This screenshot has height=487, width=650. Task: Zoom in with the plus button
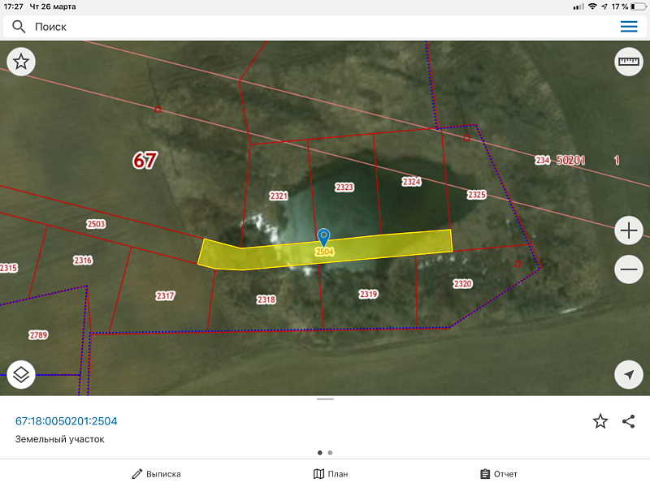click(x=629, y=231)
